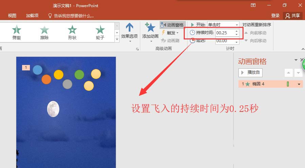
Task: Select the moon image on slide
Action: [53, 109]
